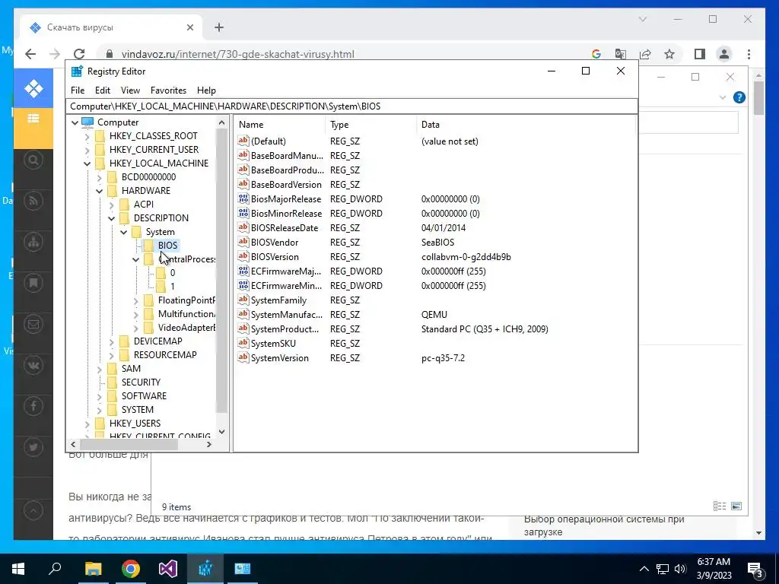Expand the DEVICEMAP key
Screen dimensions: 779x584
click(111, 341)
